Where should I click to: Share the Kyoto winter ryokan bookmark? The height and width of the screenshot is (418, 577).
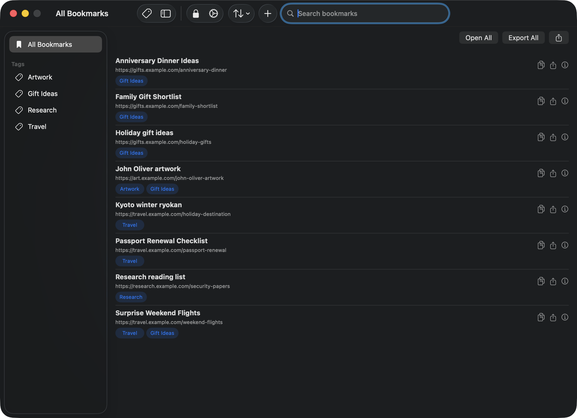pos(553,209)
